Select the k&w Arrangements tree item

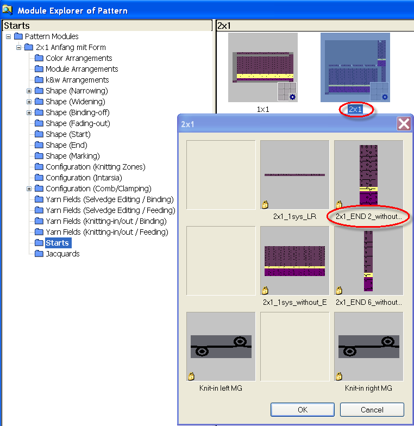70,80
